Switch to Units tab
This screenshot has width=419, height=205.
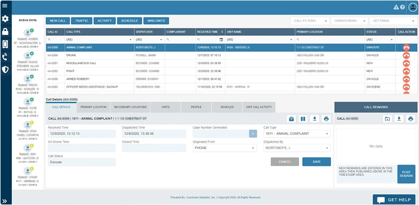coord(166,107)
